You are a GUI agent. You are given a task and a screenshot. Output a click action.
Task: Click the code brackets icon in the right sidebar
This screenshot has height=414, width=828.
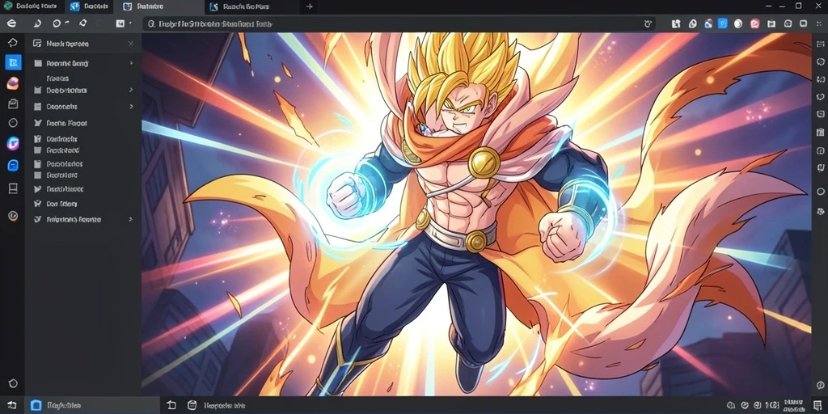(820, 80)
